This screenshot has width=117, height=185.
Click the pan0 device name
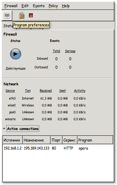click(12, 112)
